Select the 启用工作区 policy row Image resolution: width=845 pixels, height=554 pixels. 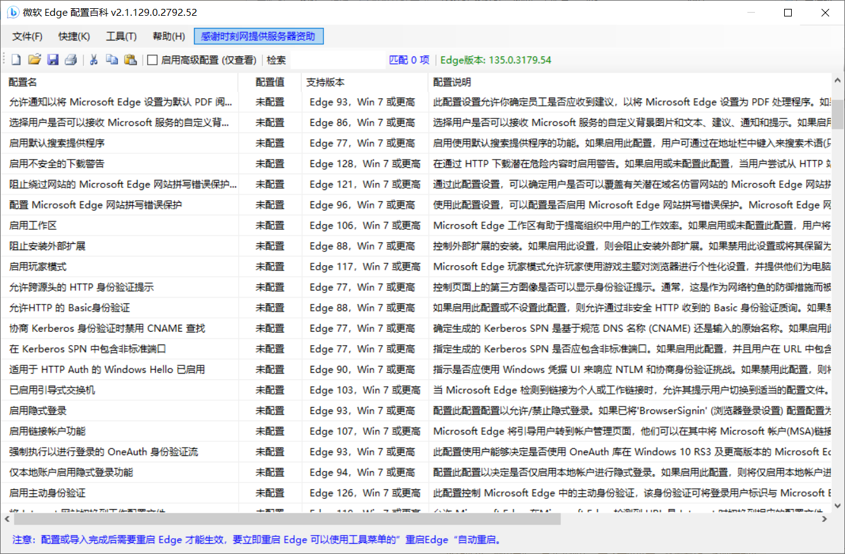point(417,225)
